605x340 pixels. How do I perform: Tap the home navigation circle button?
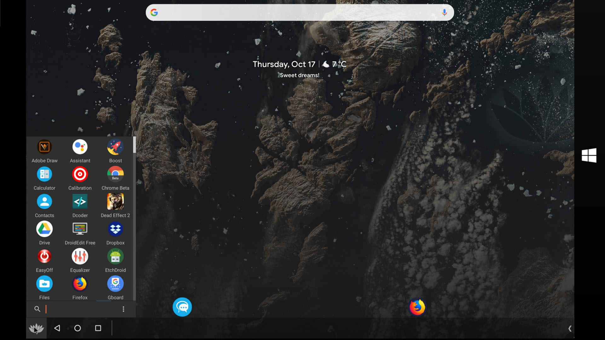(77, 328)
